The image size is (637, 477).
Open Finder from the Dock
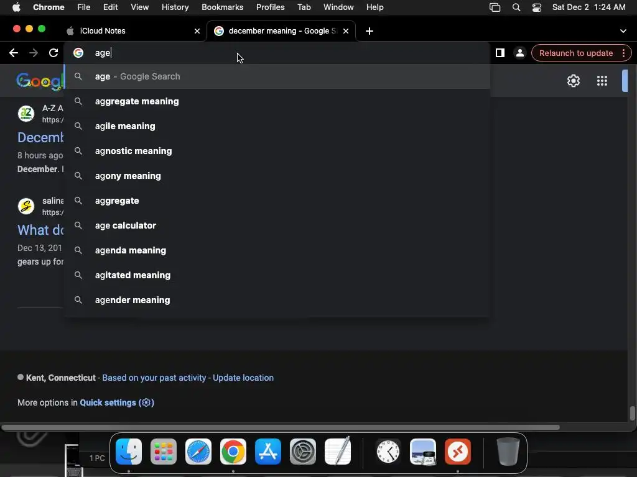[129, 452]
